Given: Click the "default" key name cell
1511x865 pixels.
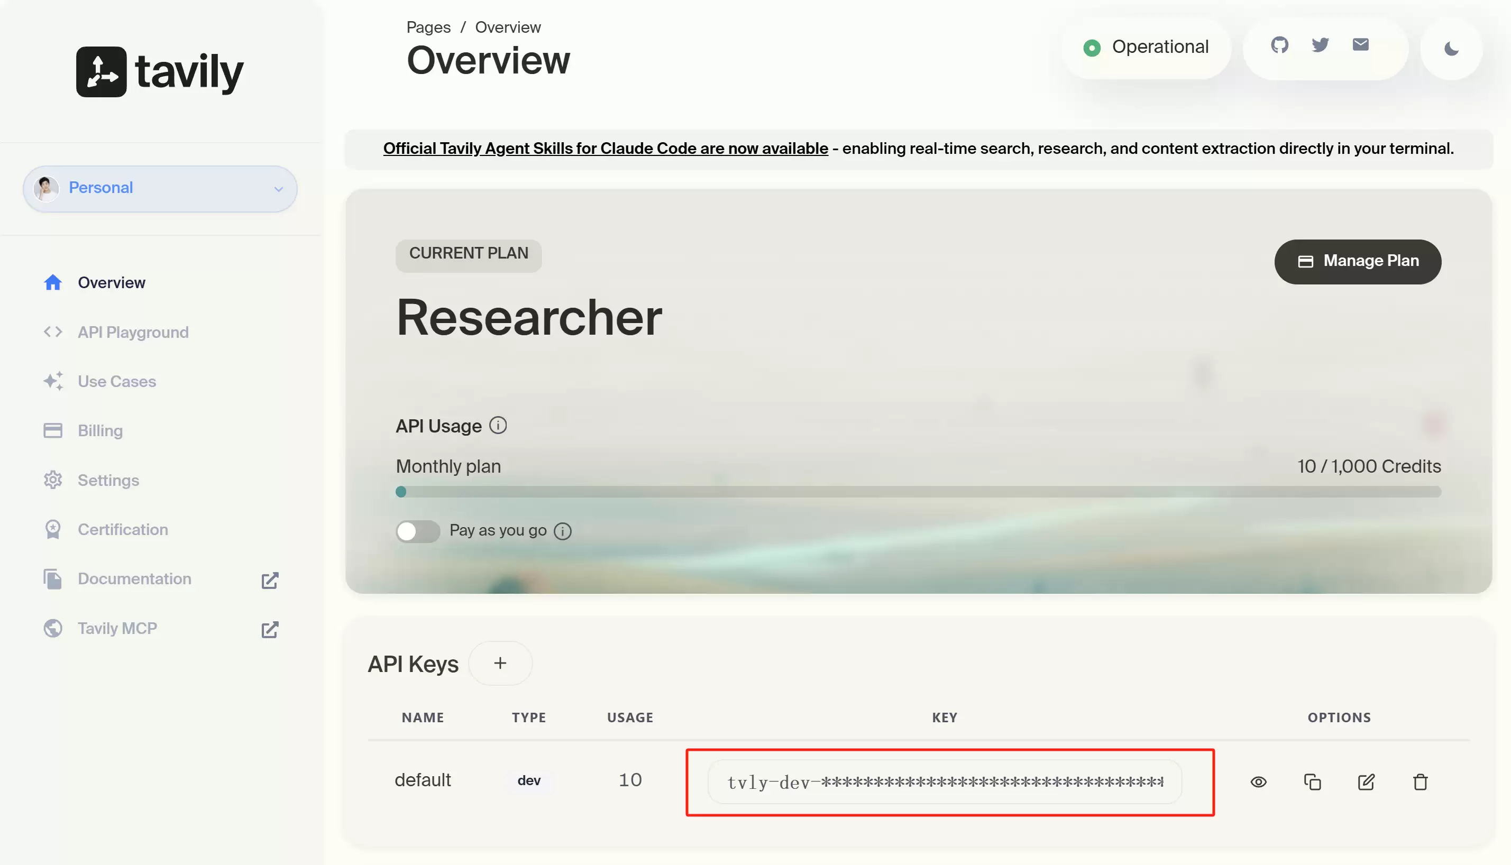Looking at the screenshot, I should click(x=423, y=780).
